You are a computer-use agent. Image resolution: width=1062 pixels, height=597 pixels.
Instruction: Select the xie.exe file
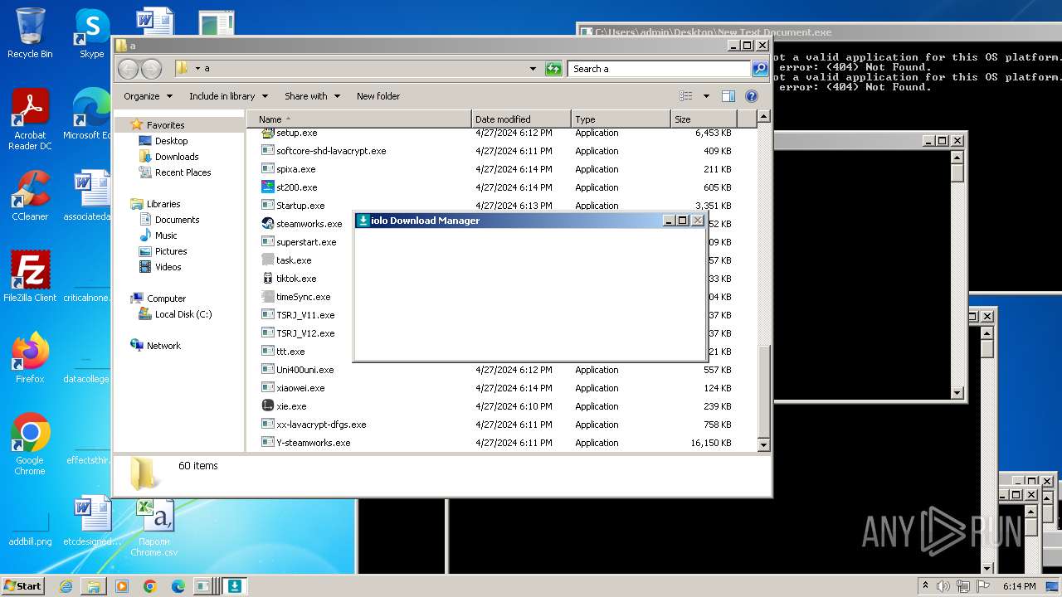(x=284, y=406)
